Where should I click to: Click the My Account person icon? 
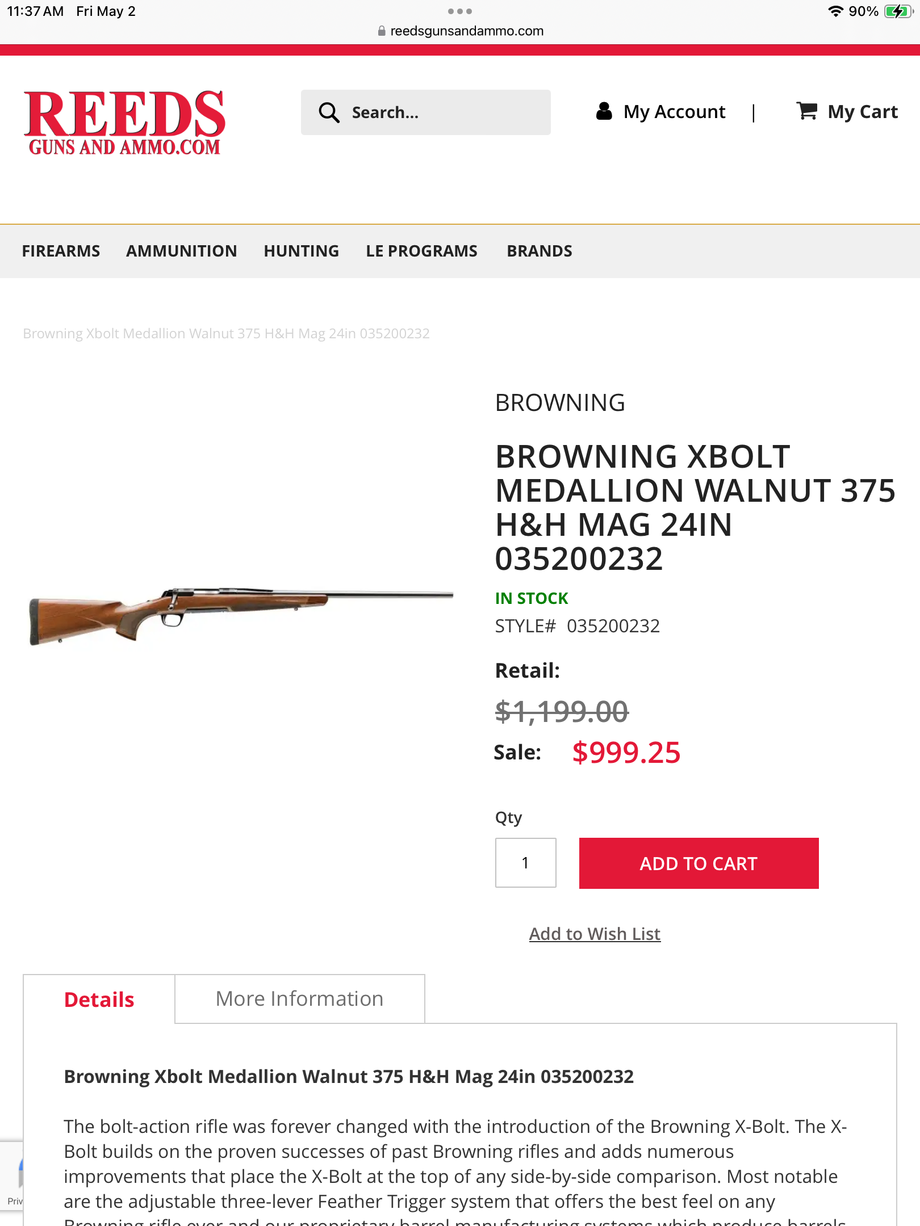[x=604, y=111]
